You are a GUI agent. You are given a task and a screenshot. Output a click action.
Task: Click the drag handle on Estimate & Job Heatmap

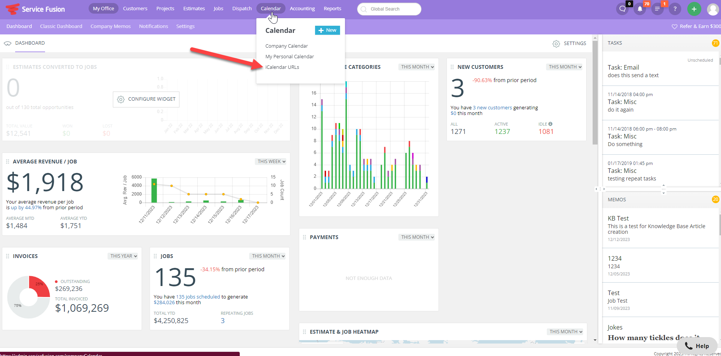pyautogui.click(x=304, y=332)
